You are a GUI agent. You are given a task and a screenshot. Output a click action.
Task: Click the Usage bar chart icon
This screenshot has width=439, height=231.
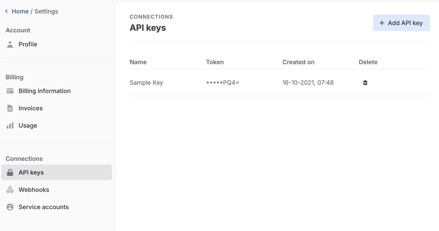coord(10,126)
